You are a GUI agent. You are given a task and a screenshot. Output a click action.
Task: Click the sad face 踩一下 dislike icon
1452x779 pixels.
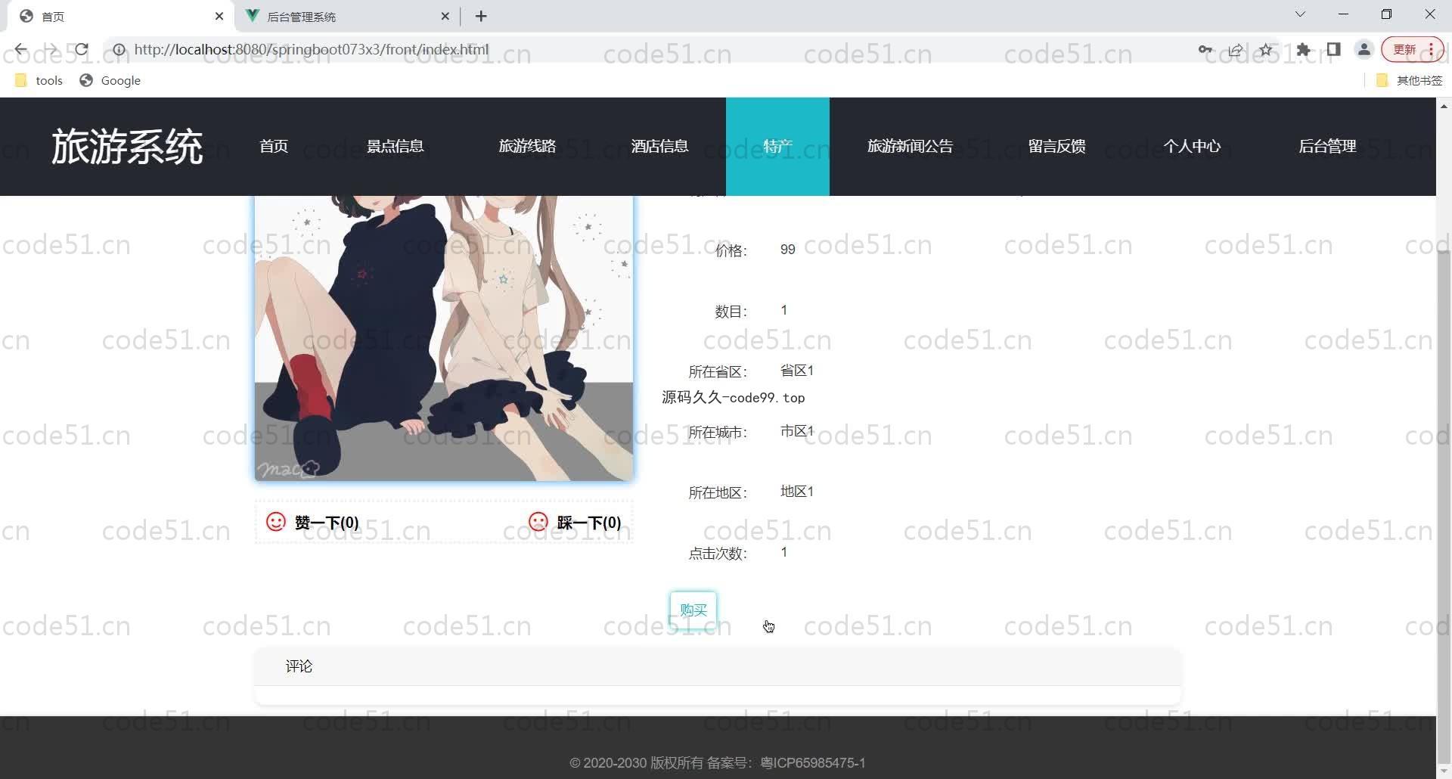click(538, 522)
